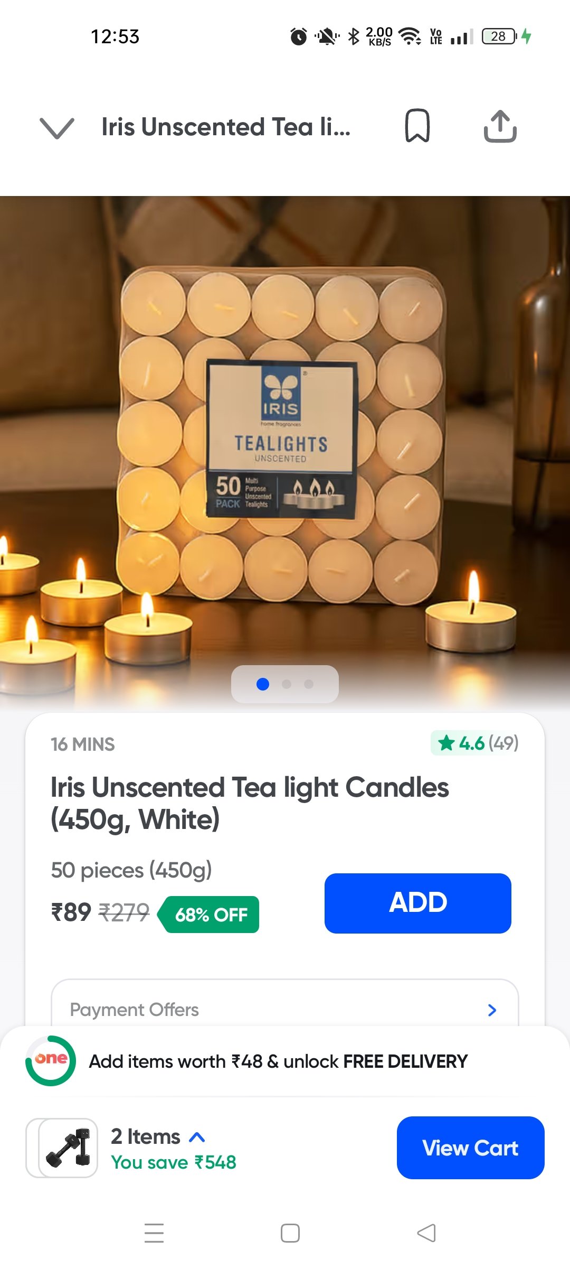Add candles to cart with ADD
The width and height of the screenshot is (570, 1268).
[x=418, y=903]
